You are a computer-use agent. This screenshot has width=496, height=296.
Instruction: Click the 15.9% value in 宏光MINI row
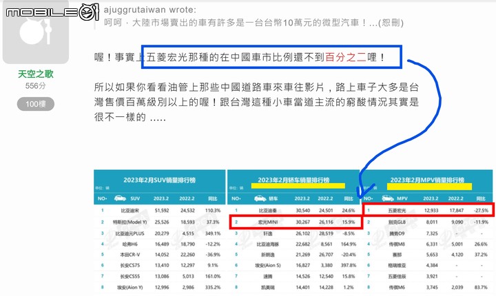[x=349, y=222]
